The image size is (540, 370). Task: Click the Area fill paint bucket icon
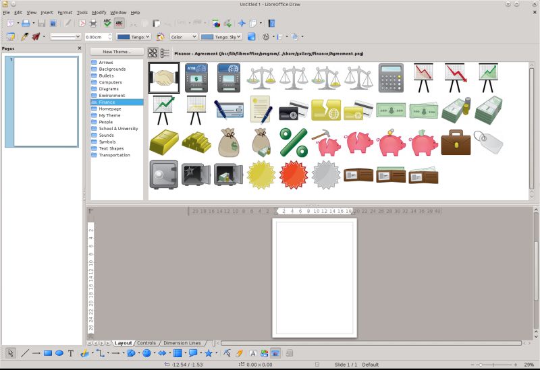pos(160,36)
